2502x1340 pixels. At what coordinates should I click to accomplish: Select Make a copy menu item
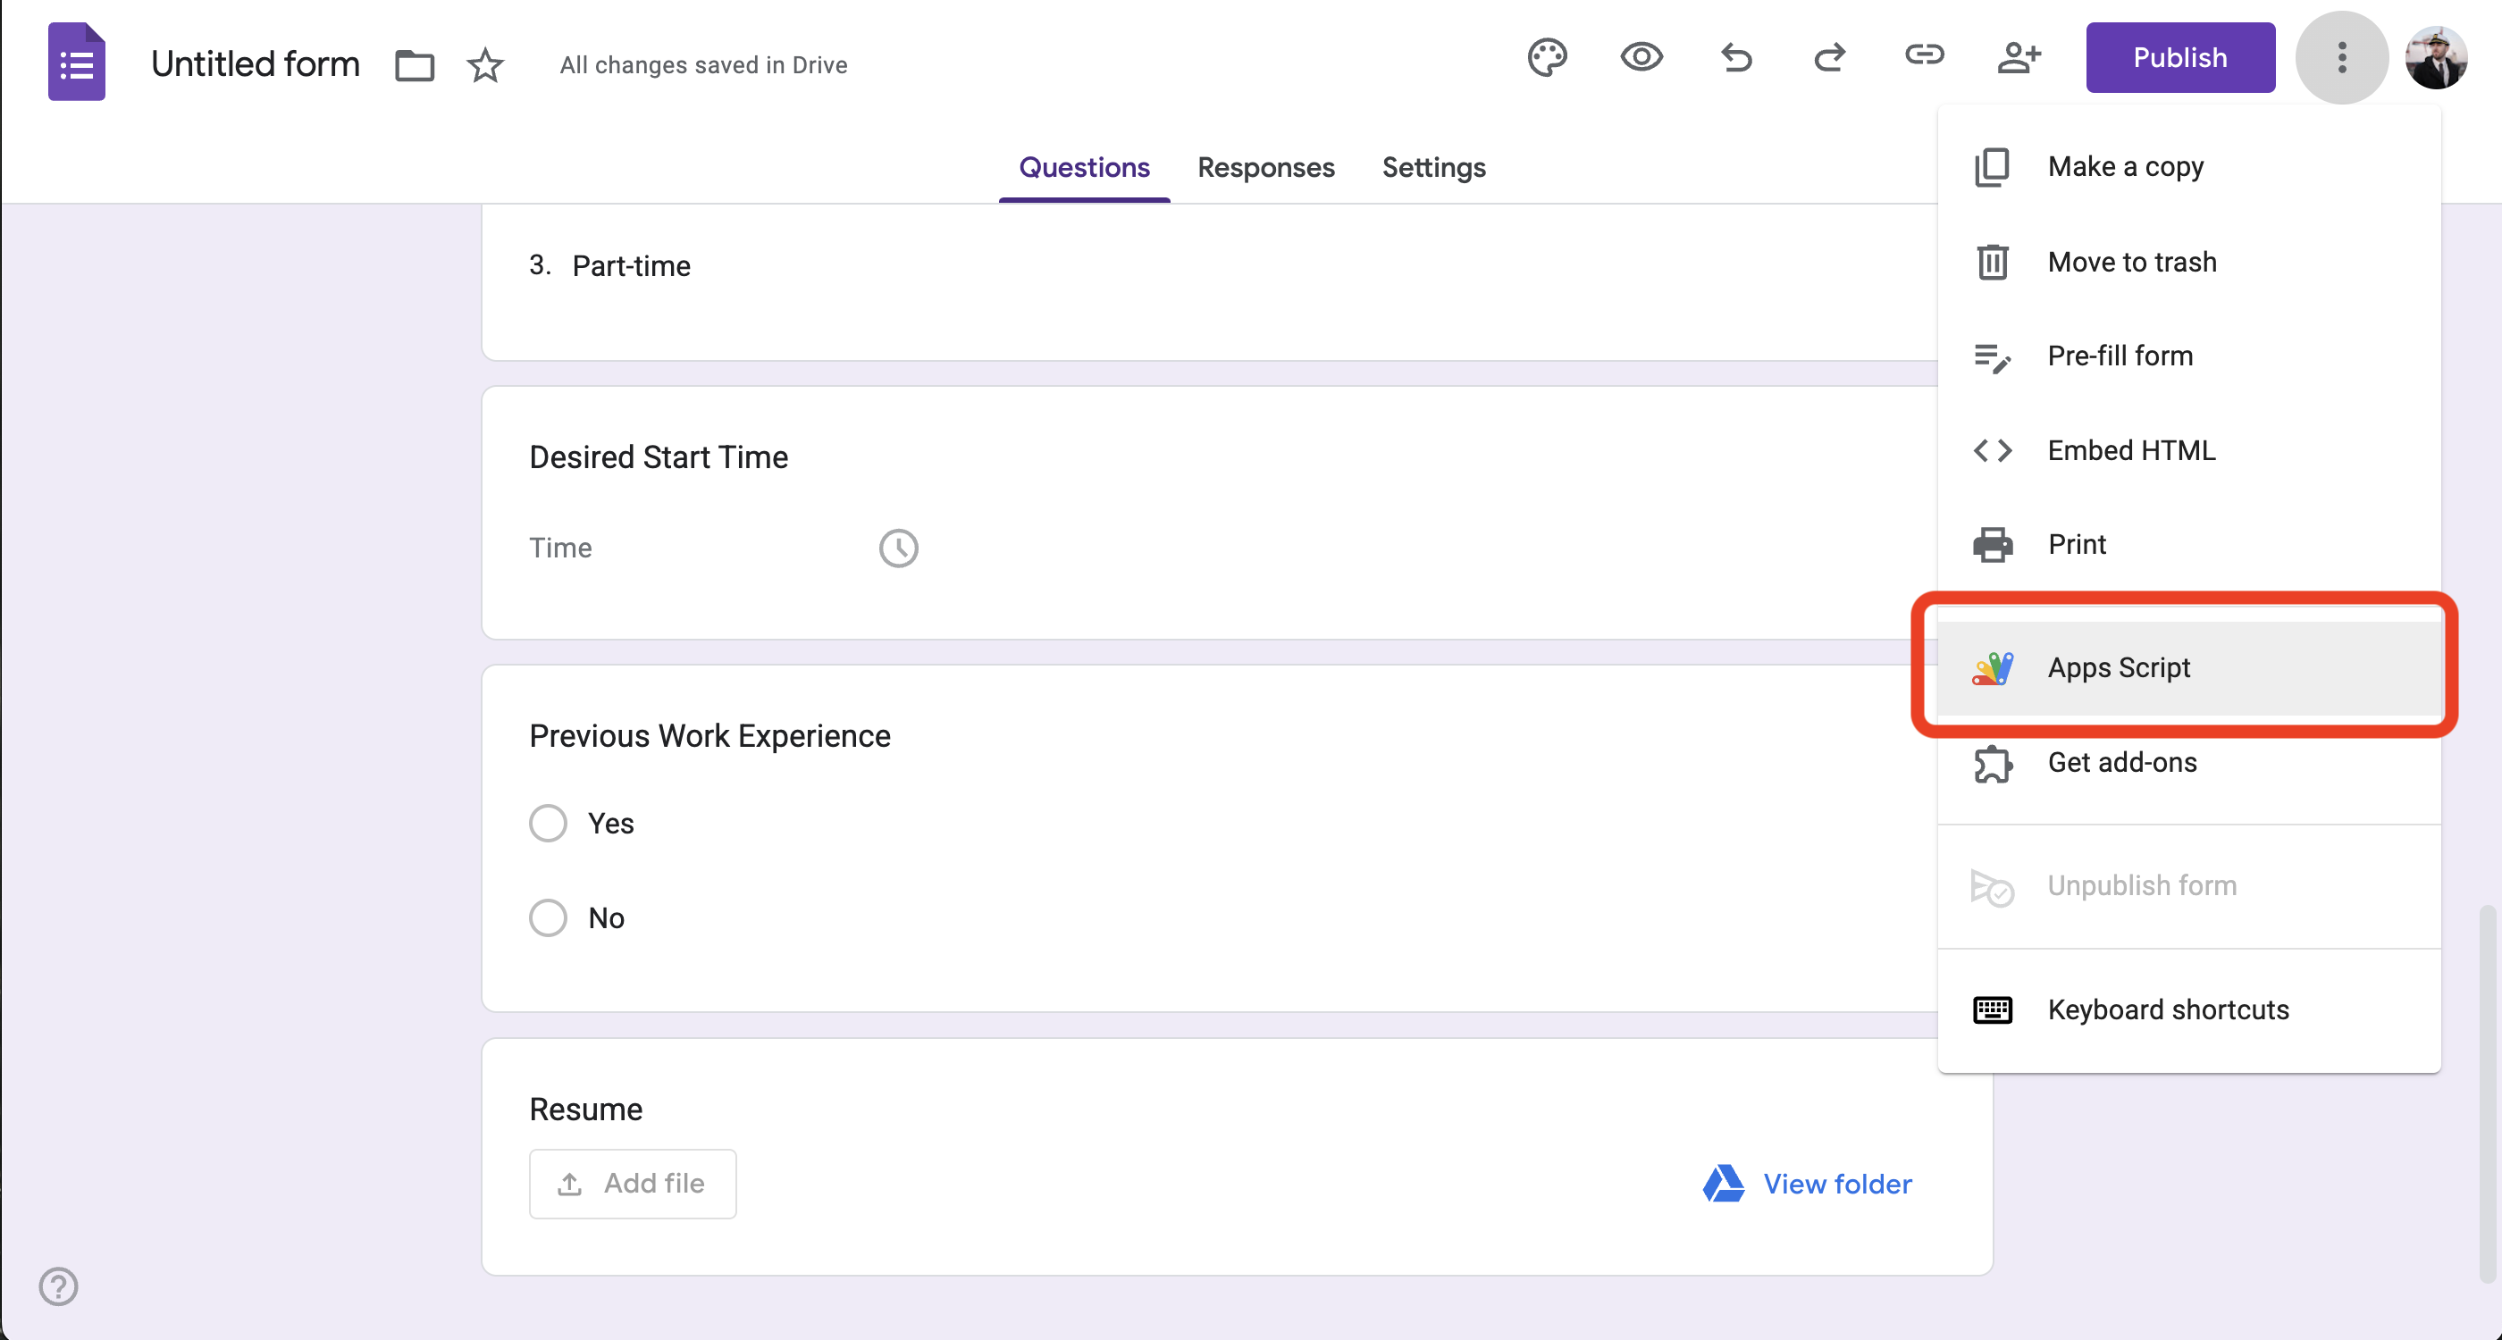pyautogui.click(x=2125, y=166)
